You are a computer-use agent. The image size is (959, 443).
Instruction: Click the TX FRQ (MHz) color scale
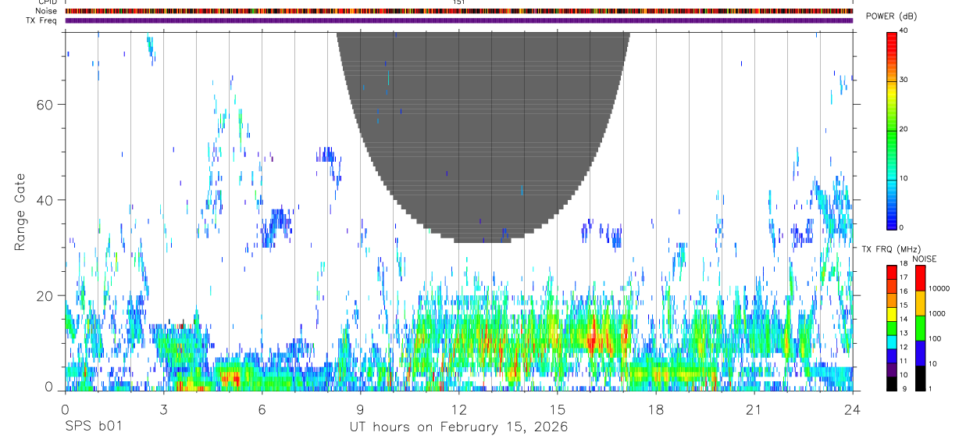891,328
